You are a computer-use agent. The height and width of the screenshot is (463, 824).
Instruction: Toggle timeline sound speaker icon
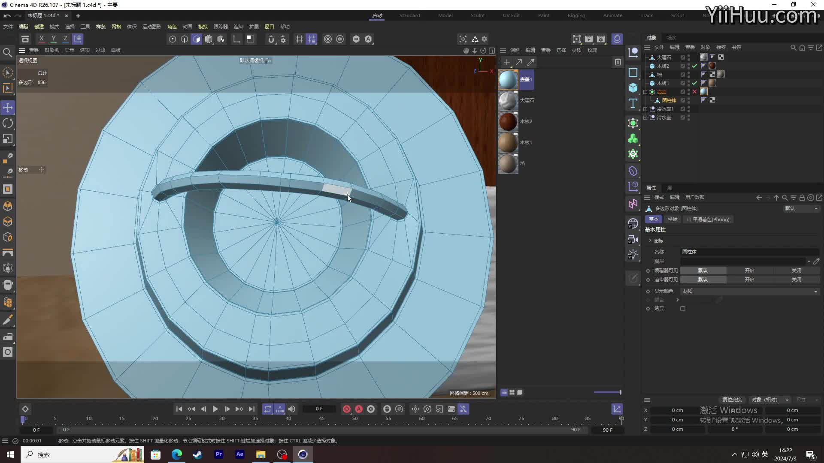click(x=292, y=409)
